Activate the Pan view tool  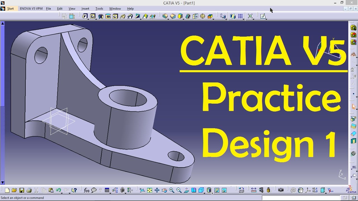(157, 190)
